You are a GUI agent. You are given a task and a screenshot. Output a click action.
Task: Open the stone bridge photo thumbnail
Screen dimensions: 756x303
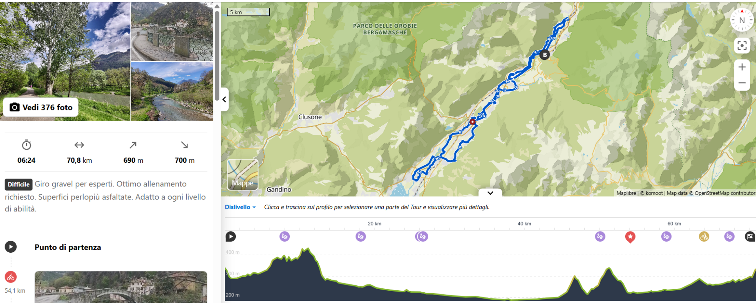pos(172,31)
